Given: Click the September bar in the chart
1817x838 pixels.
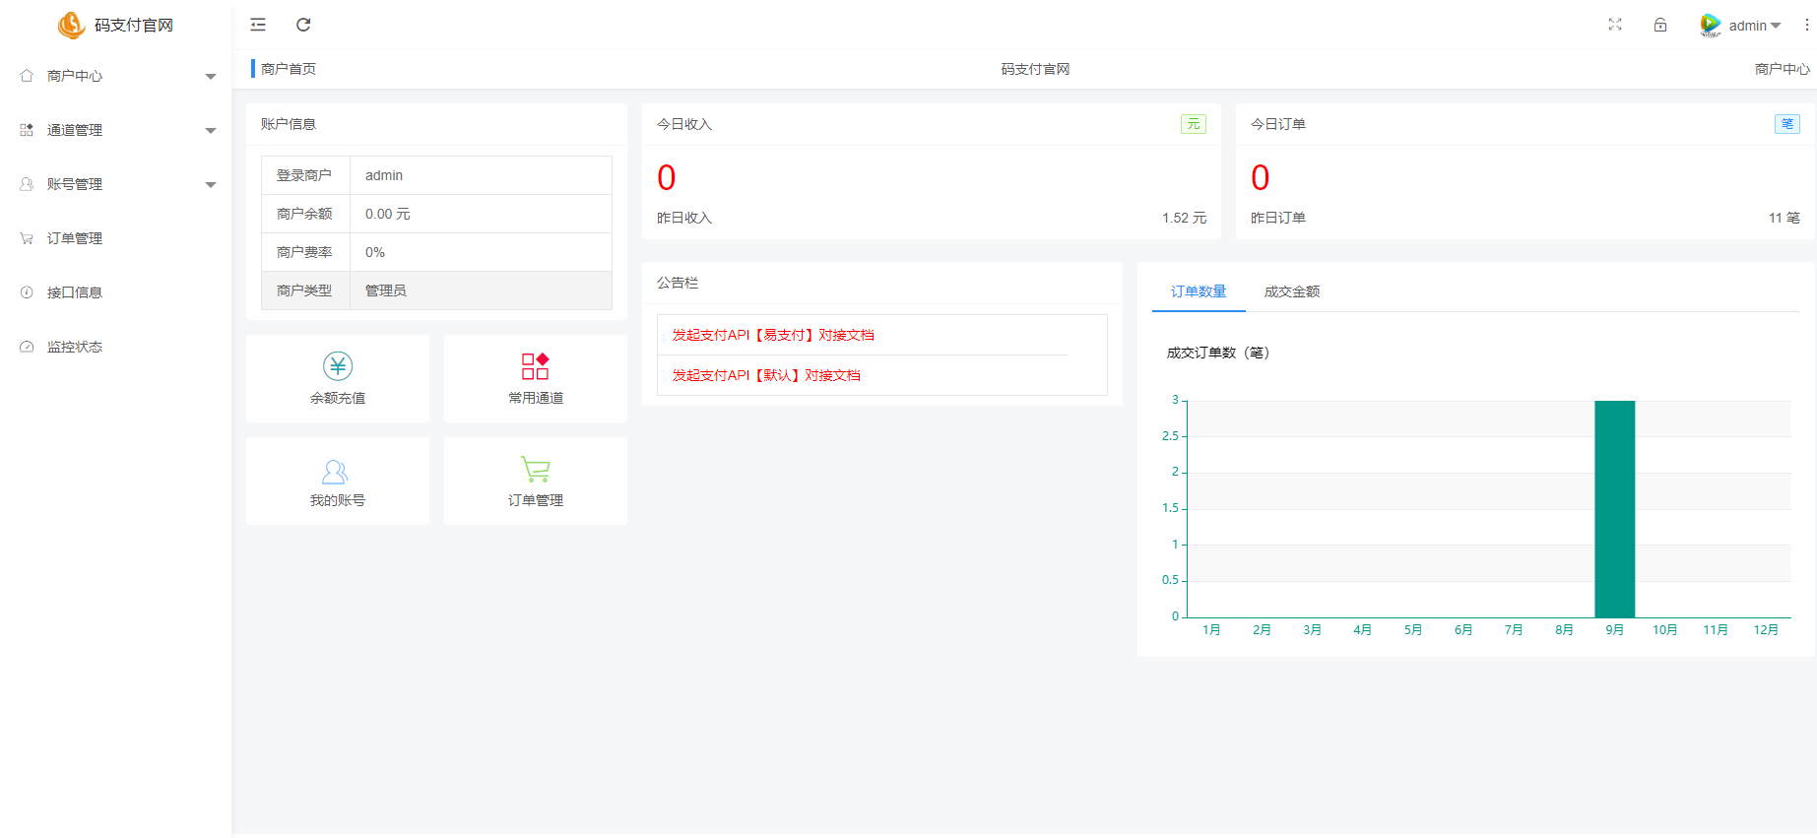Looking at the screenshot, I should [1614, 509].
